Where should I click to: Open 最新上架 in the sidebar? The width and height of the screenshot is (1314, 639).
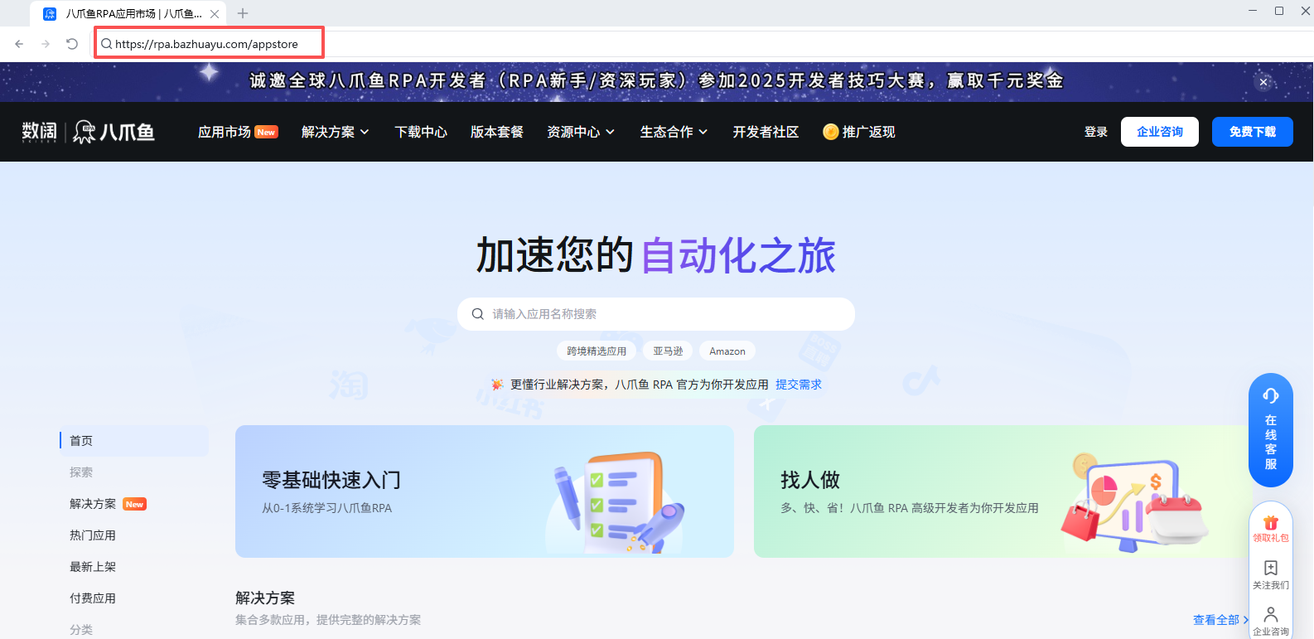[x=93, y=567]
